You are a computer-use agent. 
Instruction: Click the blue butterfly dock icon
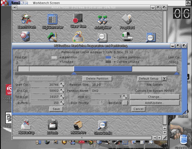(99, 142)
